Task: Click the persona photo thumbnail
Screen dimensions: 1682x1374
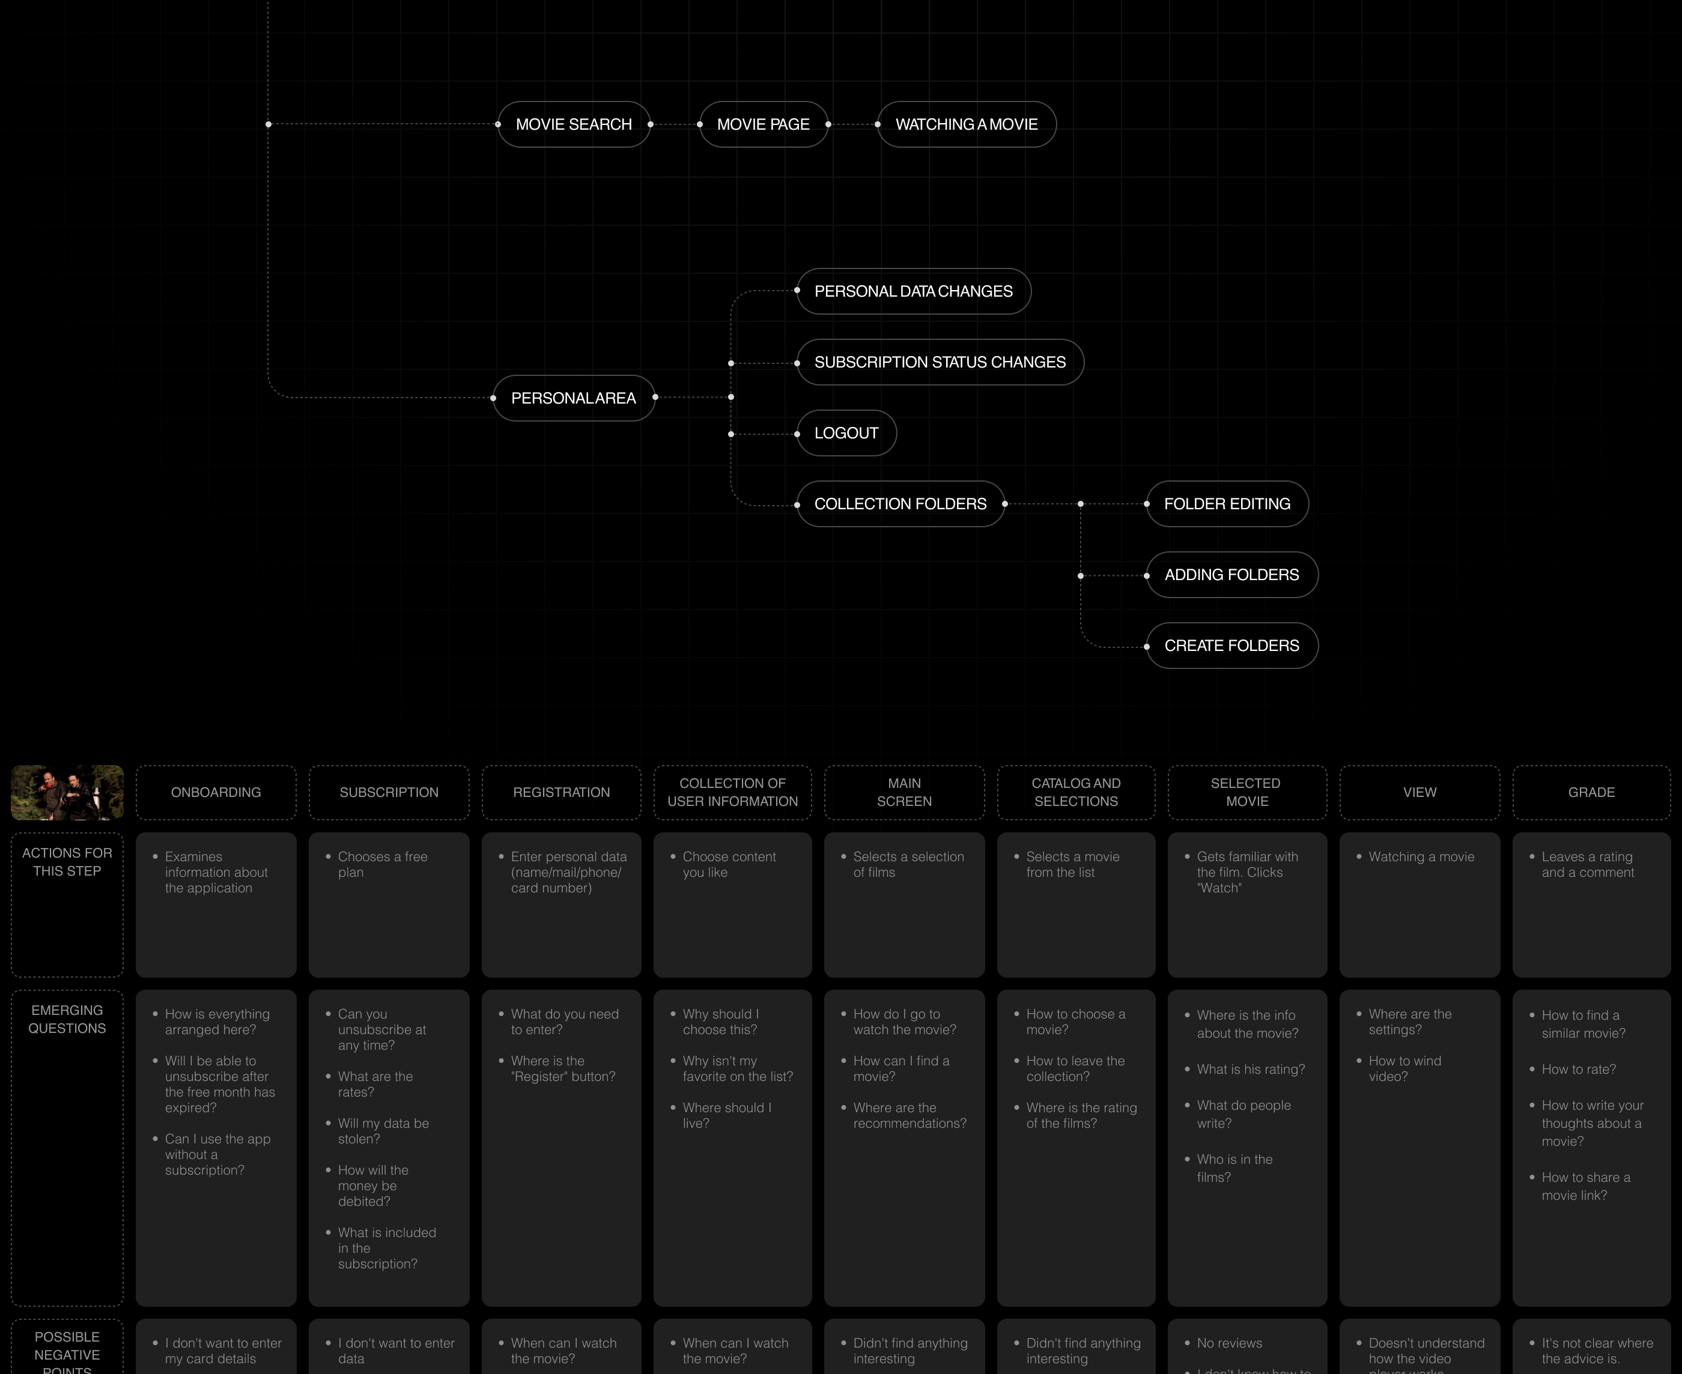Action: (67, 792)
